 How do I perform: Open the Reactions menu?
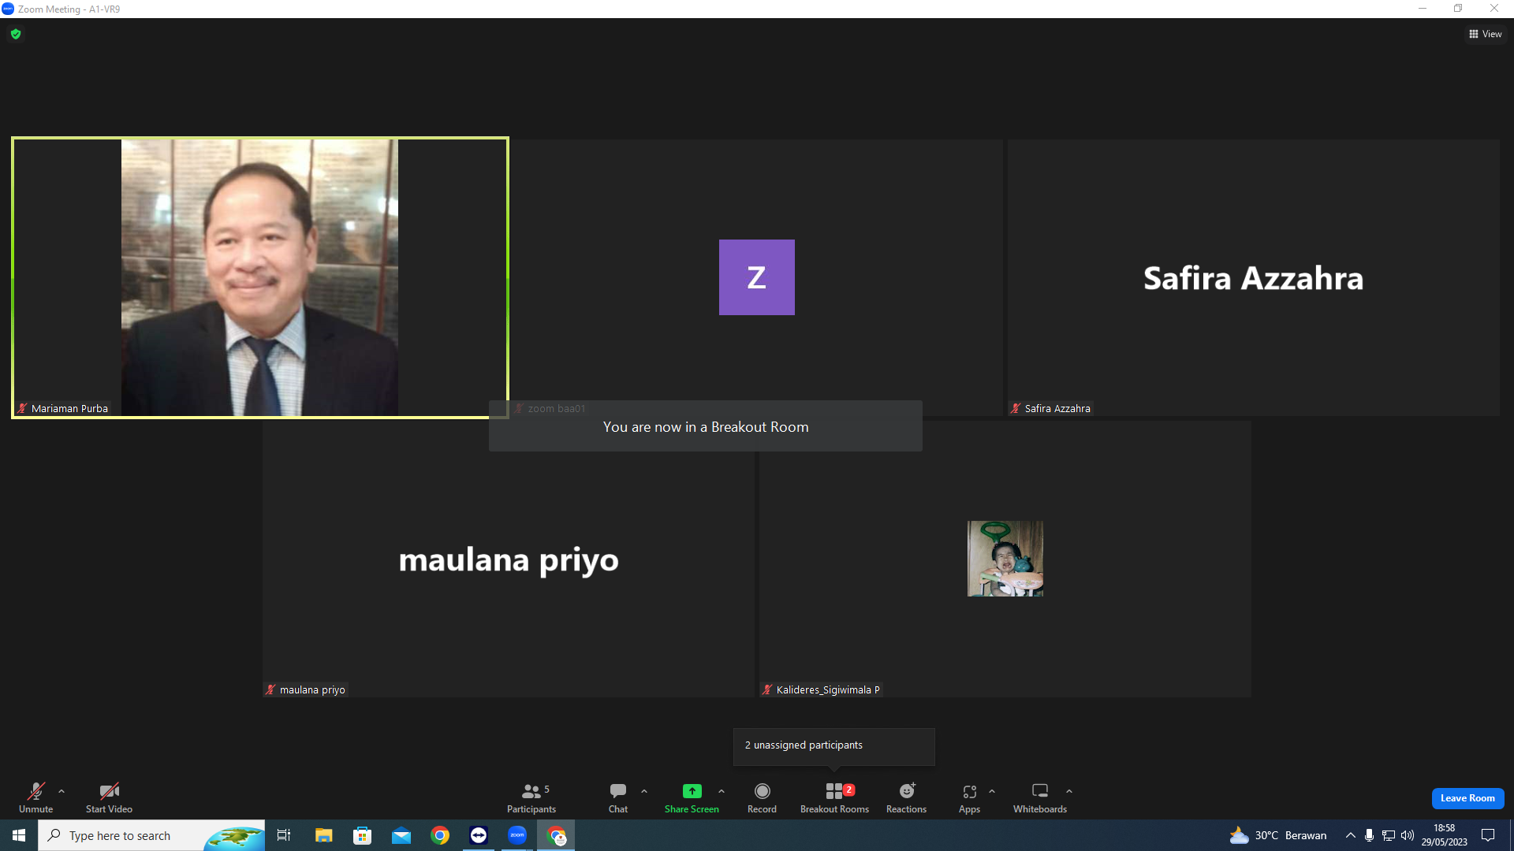click(x=907, y=797)
